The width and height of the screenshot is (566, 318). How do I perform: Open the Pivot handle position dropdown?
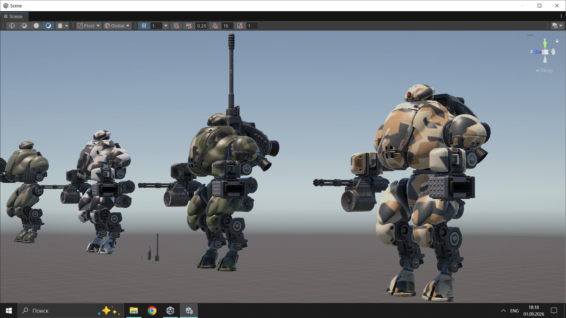[89, 26]
